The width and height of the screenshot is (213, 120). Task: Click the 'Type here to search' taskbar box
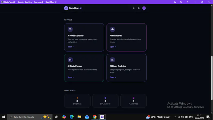pos(30,117)
